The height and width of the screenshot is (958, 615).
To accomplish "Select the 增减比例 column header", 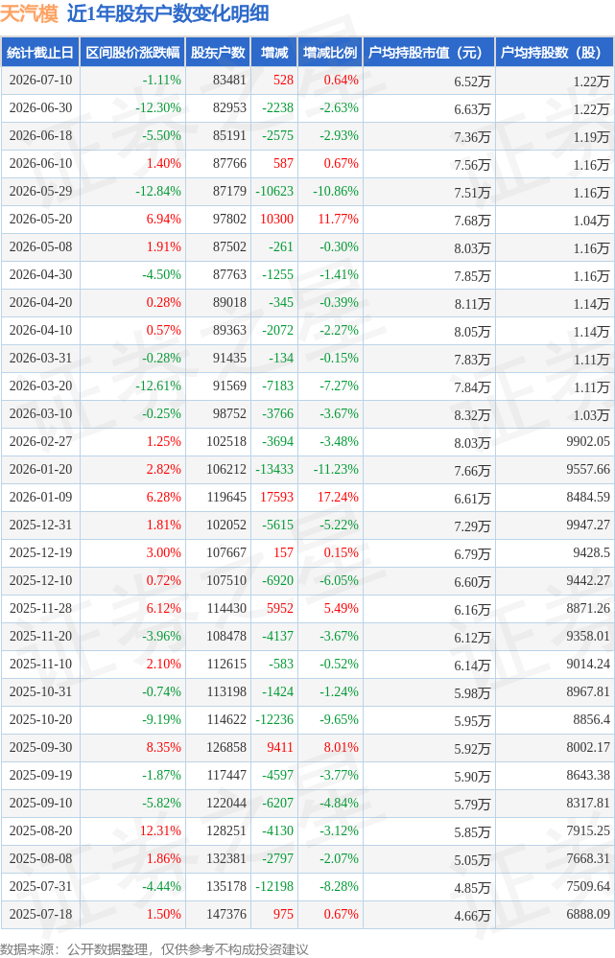I will pos(330,53).
